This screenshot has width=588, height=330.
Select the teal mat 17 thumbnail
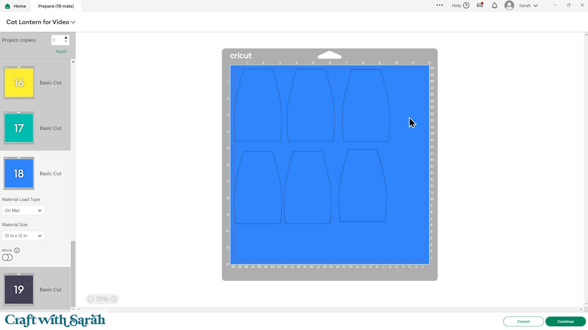pyautogui.click(x=19, y=128)
